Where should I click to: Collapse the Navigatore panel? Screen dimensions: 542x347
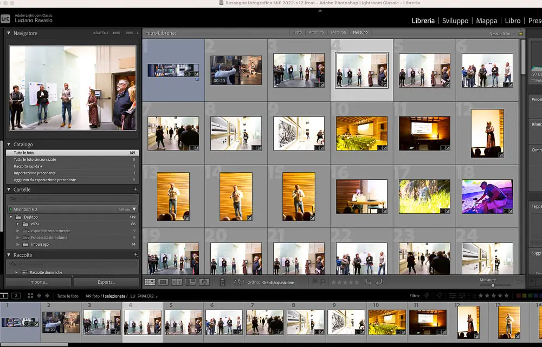click(9, 33)
